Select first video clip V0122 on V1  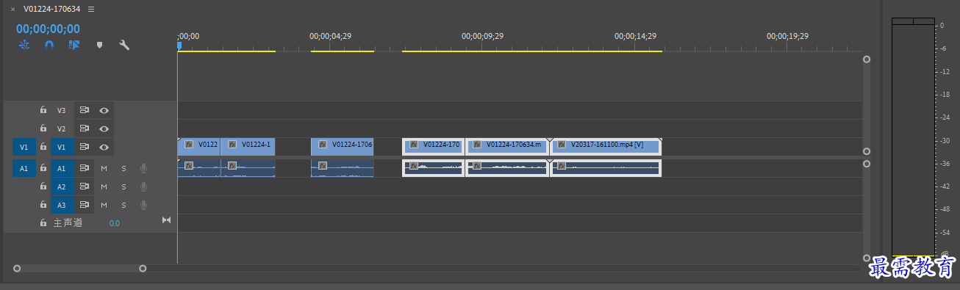[198, 146]
